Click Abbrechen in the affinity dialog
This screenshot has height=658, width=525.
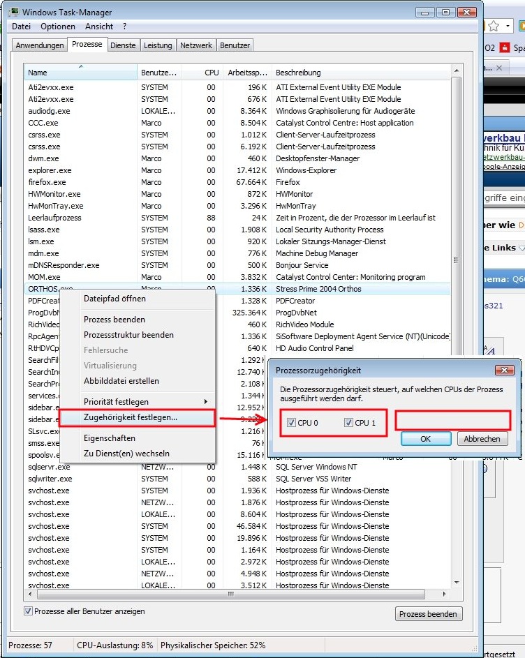click(x=482, y=438)
